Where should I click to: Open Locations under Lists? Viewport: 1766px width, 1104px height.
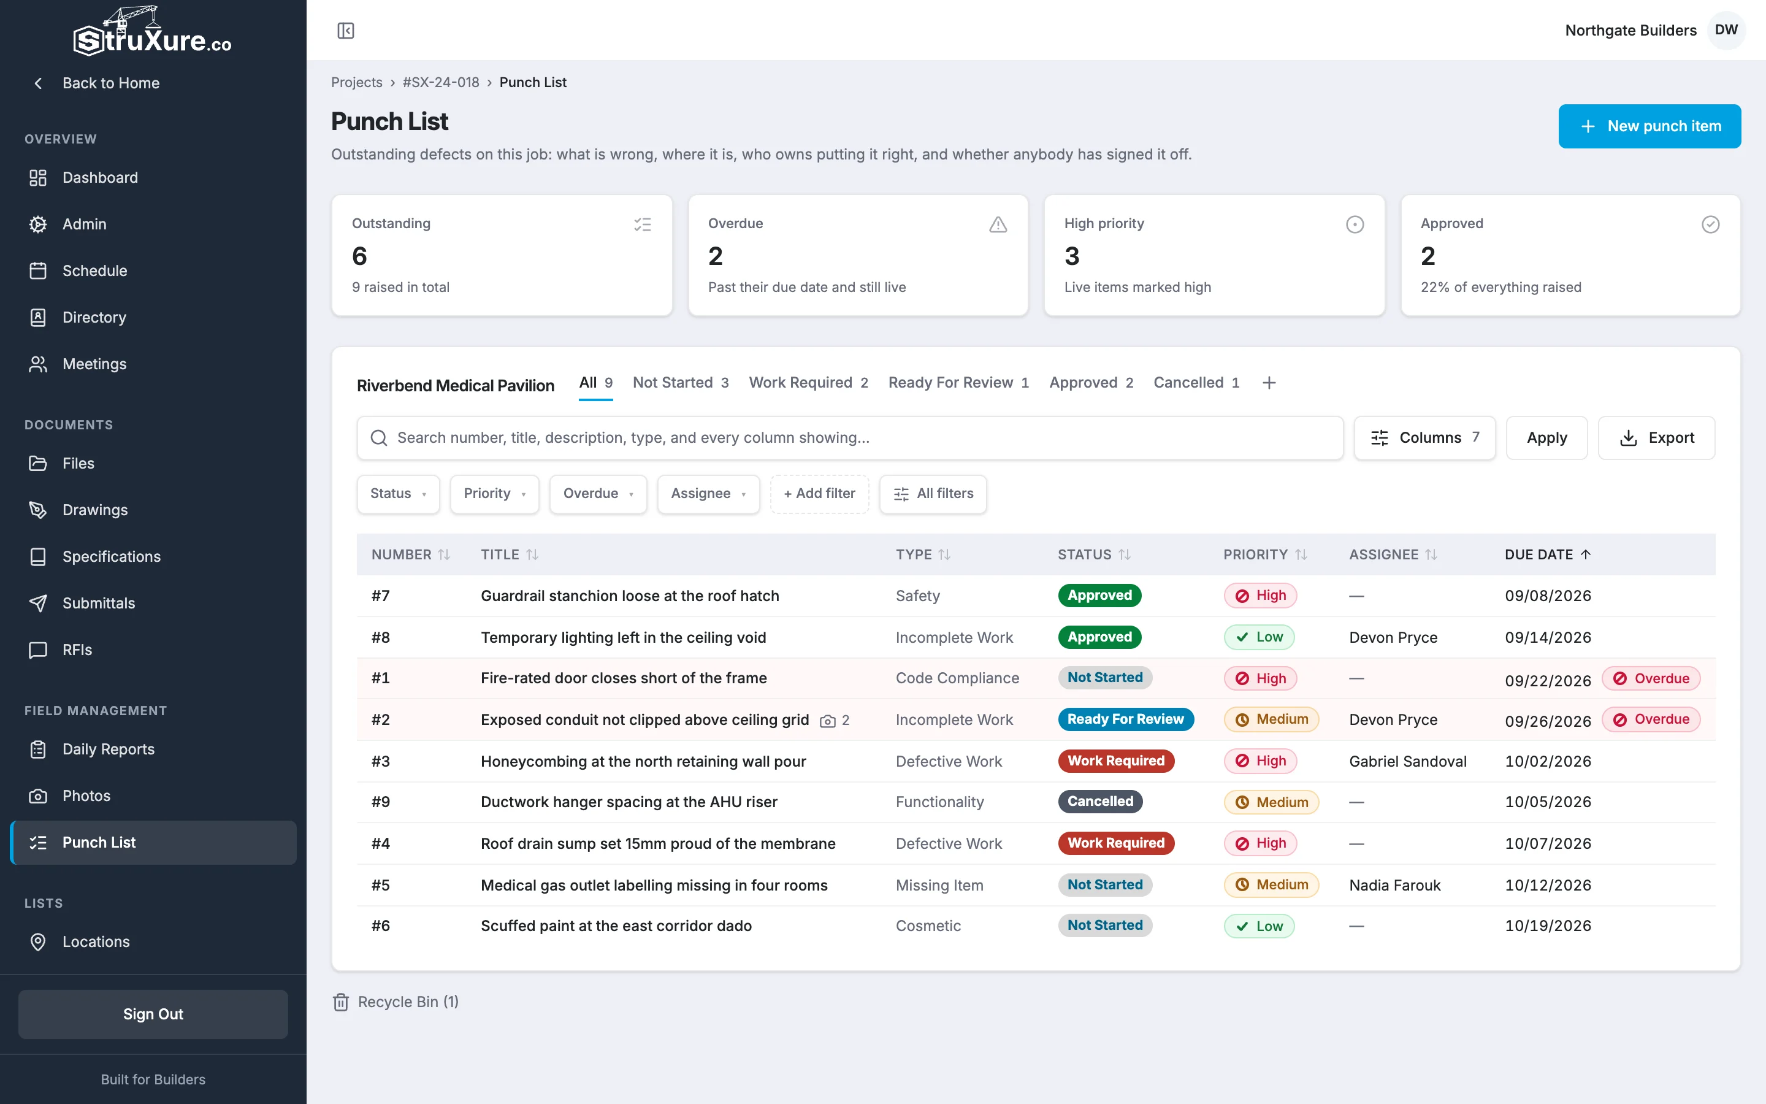[153, 942]
